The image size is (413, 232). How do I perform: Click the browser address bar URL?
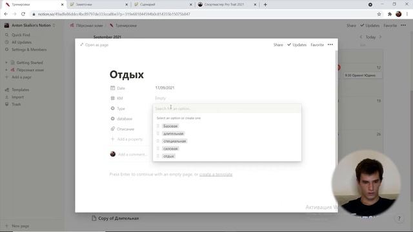point(114,14)
